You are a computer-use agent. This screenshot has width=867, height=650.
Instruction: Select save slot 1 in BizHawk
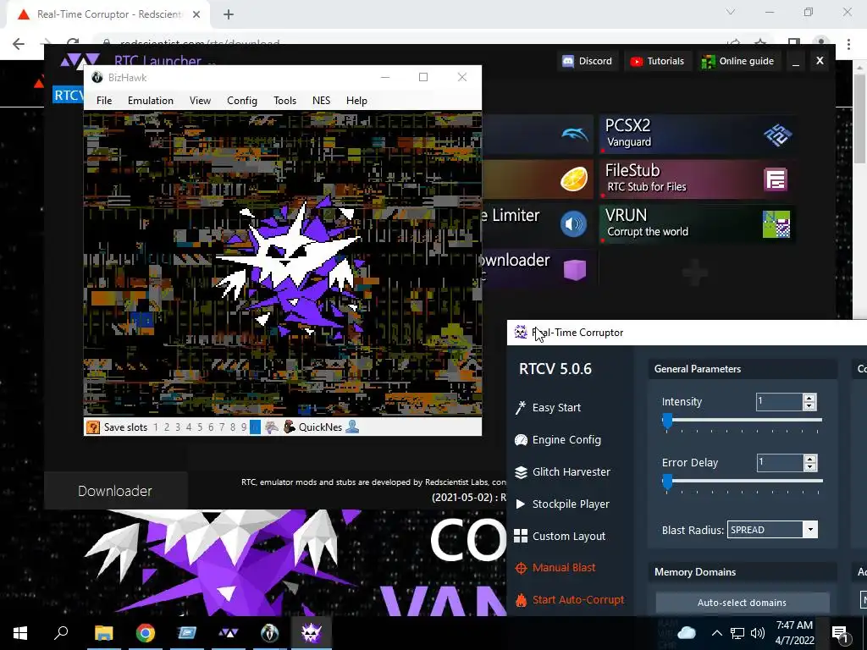pyautogui.click(x=156, y=427)
